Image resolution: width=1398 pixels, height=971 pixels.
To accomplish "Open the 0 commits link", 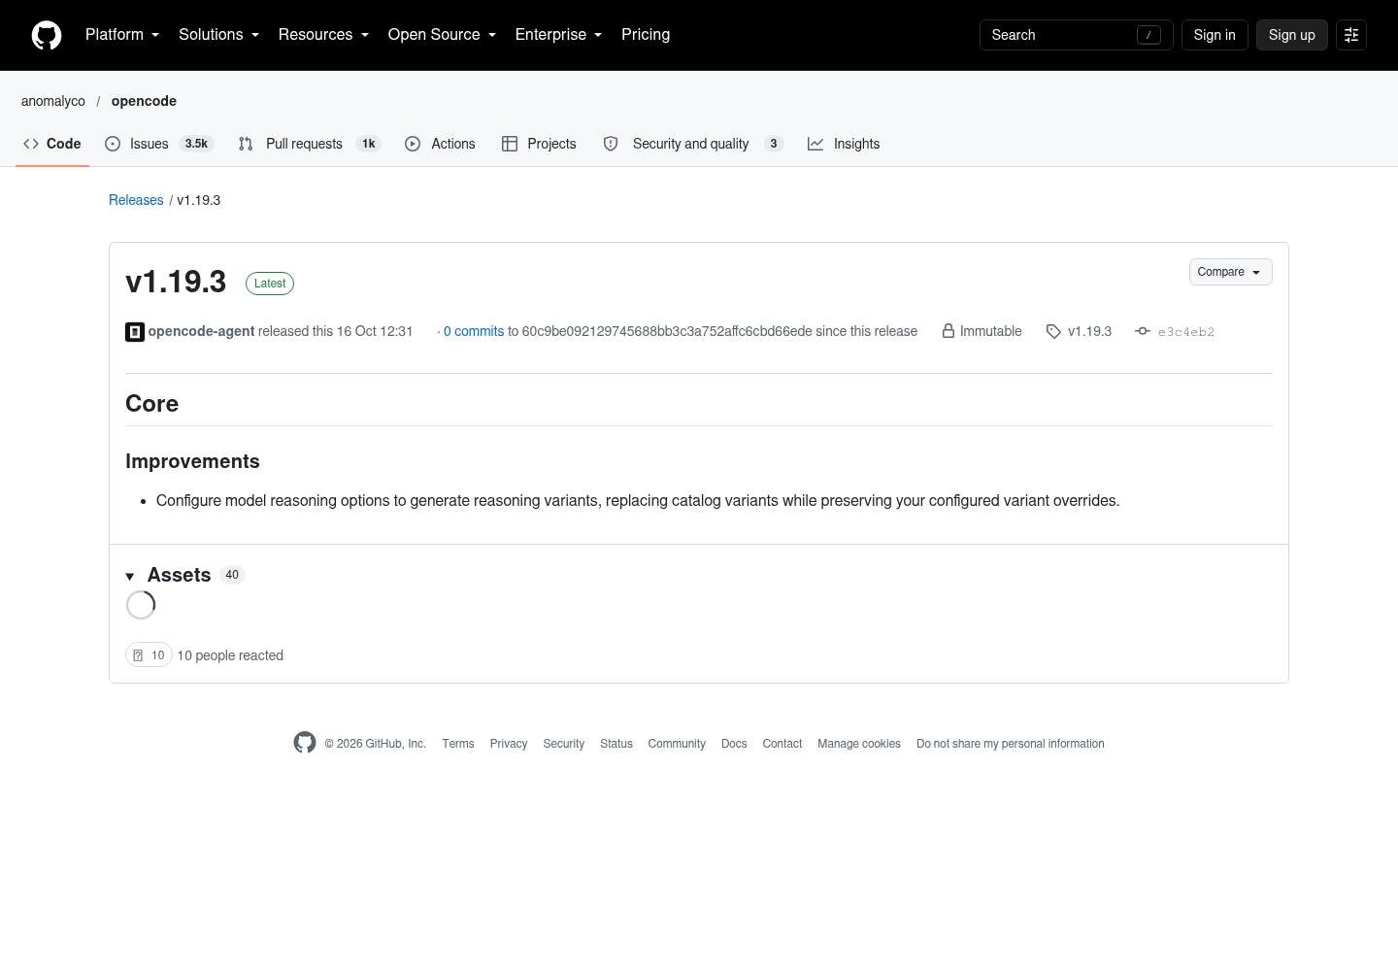I will (474, 331).
